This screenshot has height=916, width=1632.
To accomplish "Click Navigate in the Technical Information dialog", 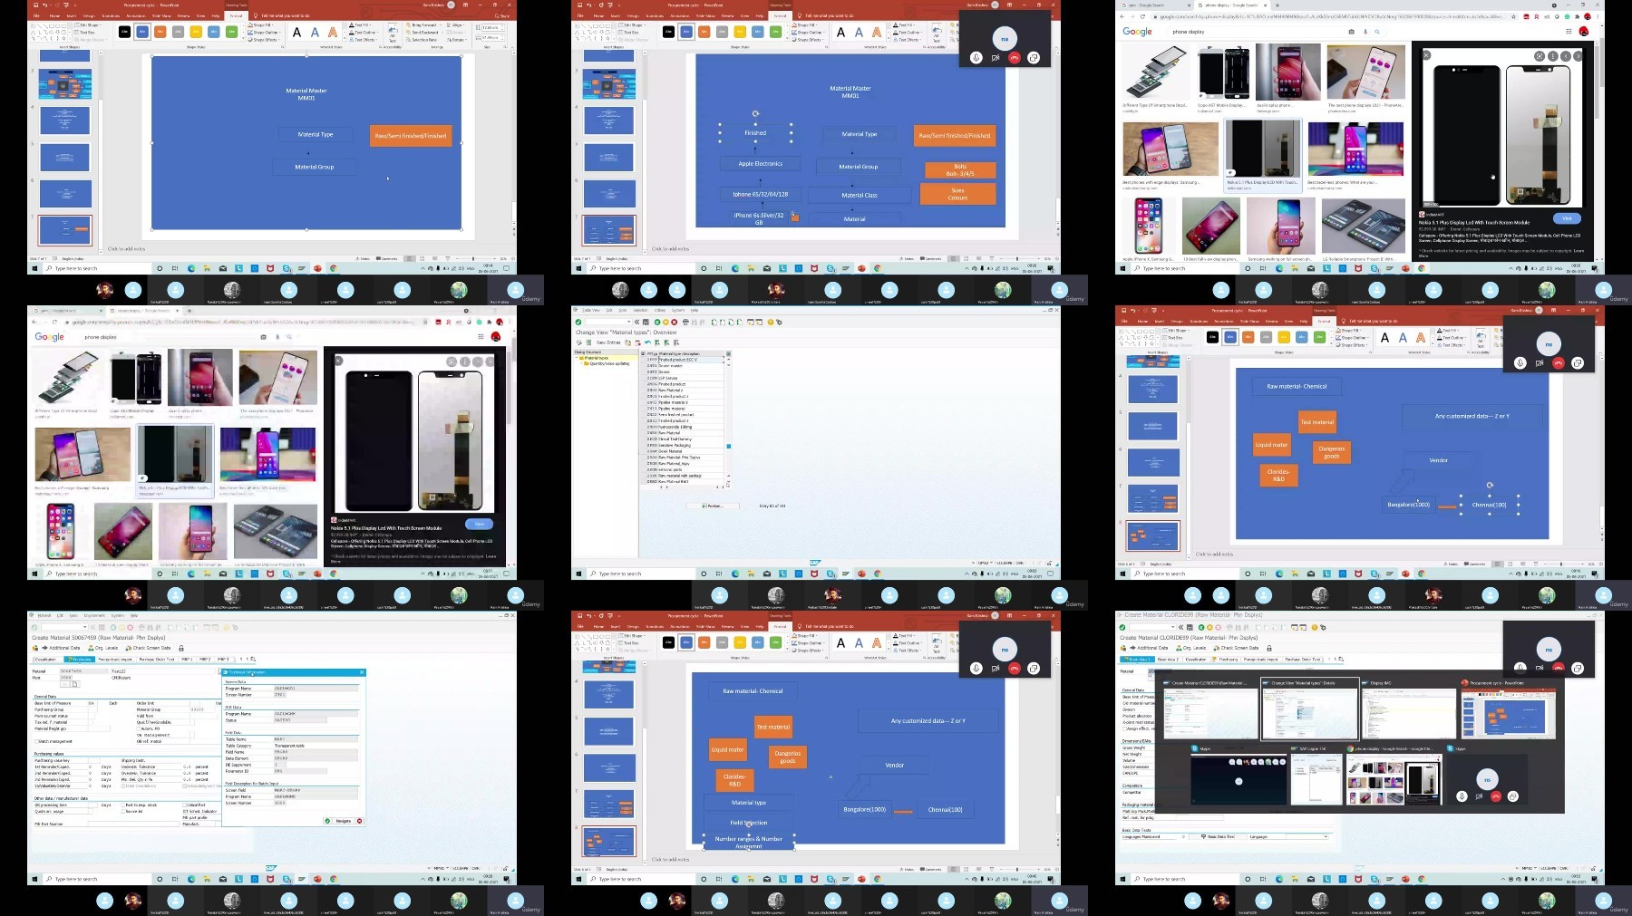I will tap(343, 821).
